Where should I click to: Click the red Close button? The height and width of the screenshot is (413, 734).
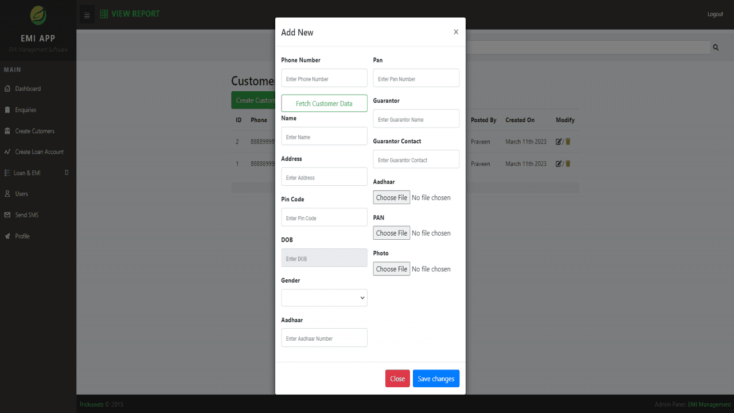(x=397, y=379)
